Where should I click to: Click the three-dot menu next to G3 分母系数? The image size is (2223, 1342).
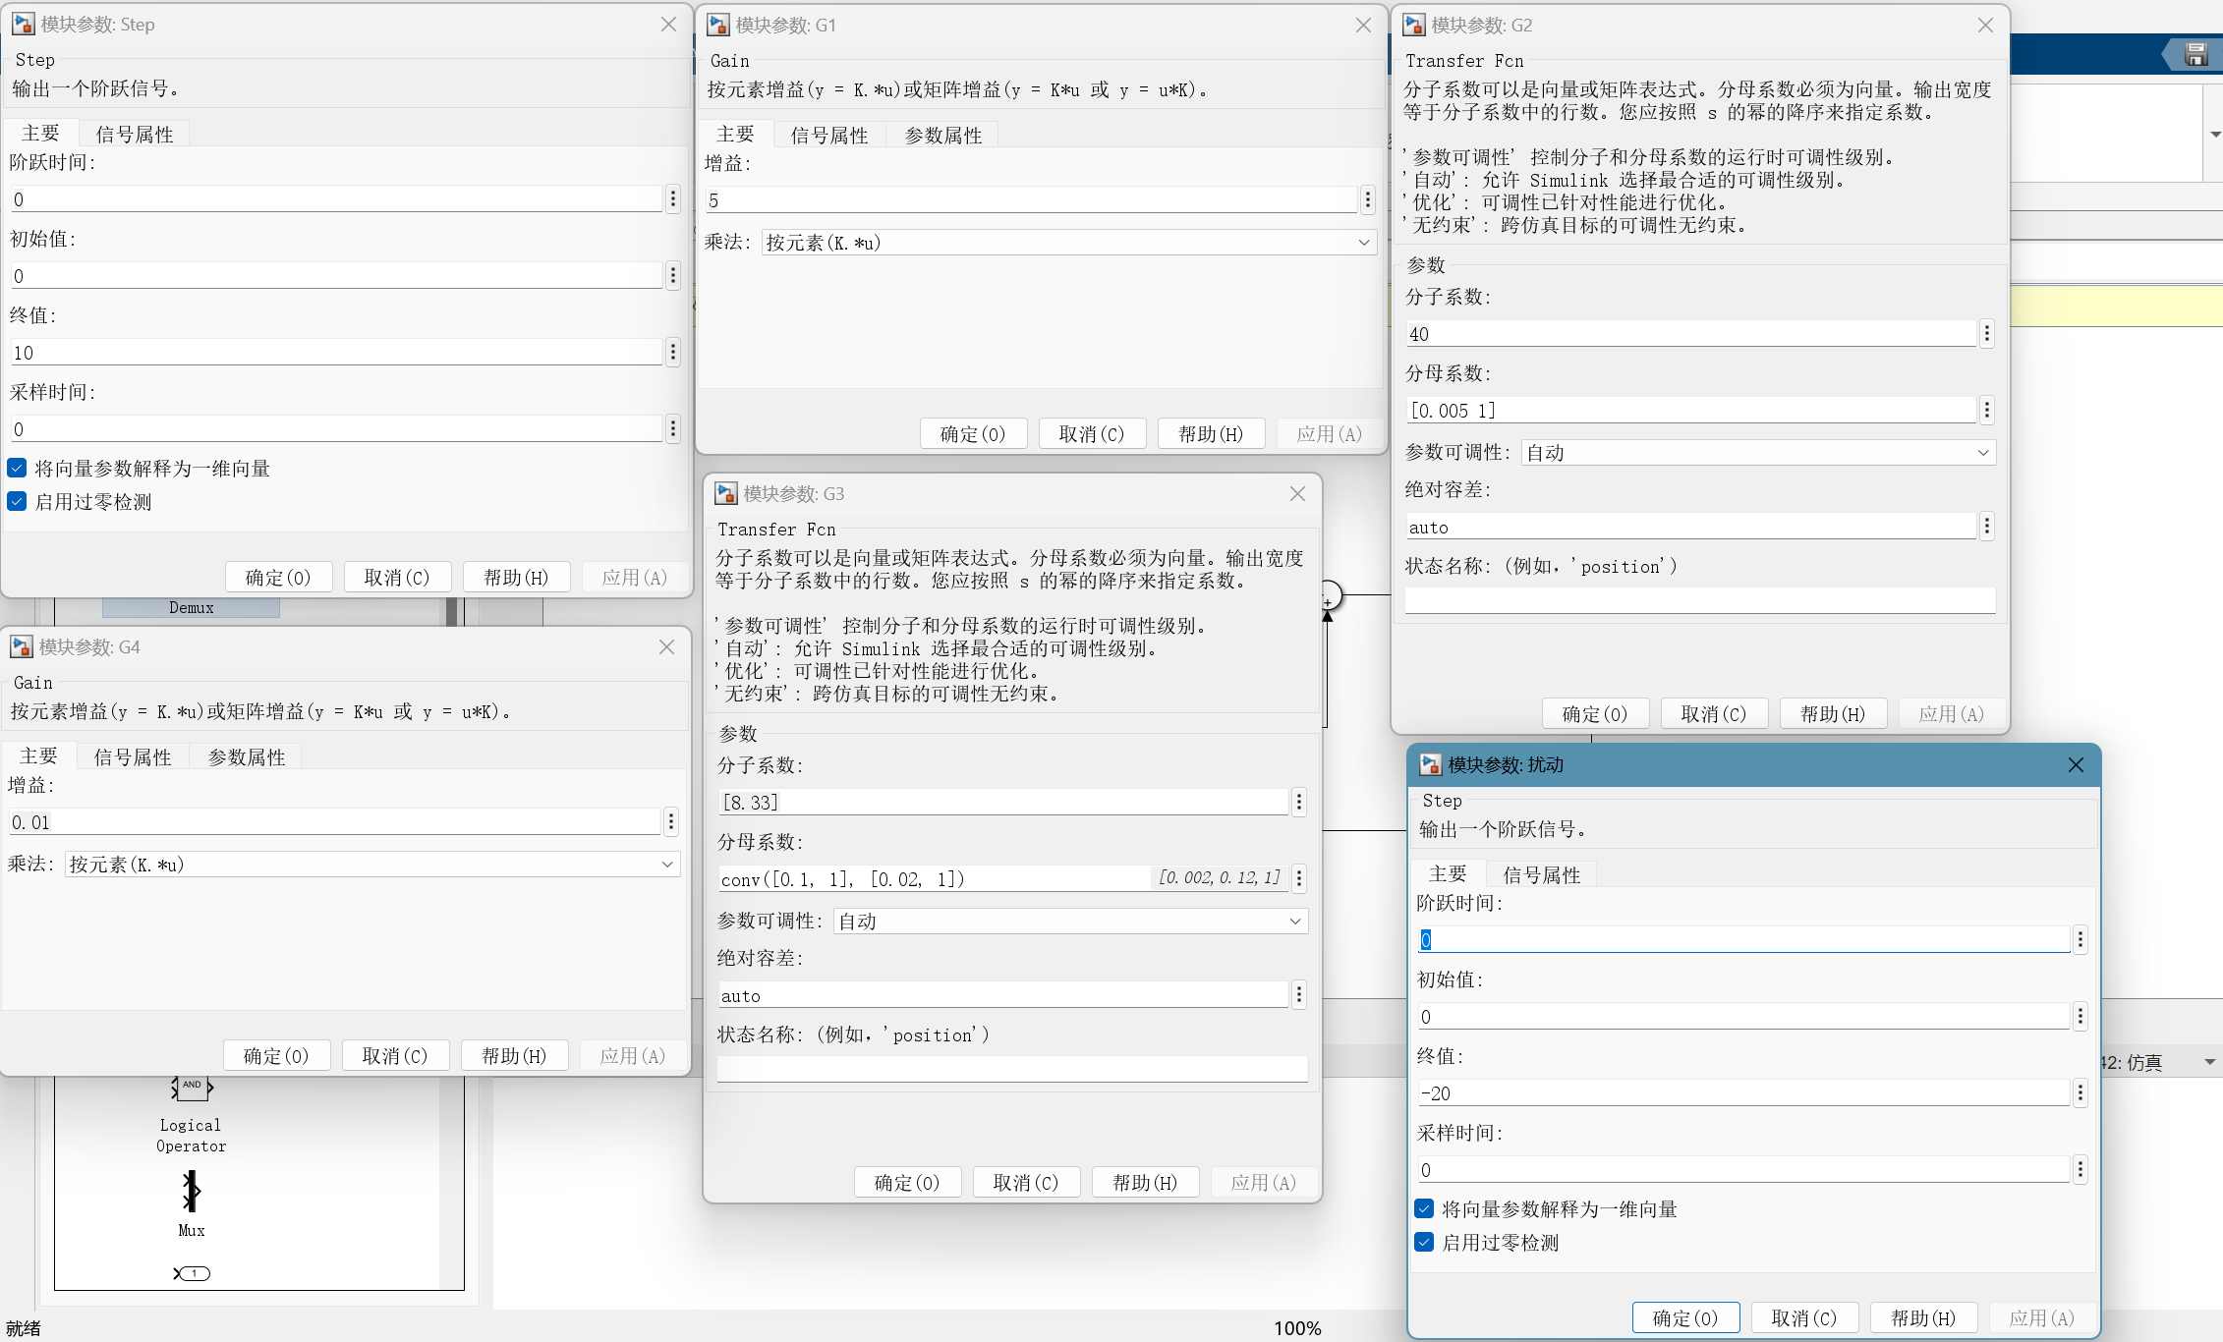pos(1299,878)
